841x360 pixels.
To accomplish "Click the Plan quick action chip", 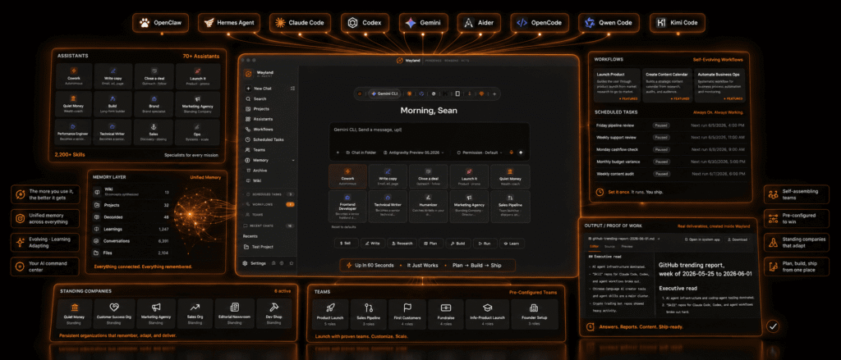I will (430, 244).
